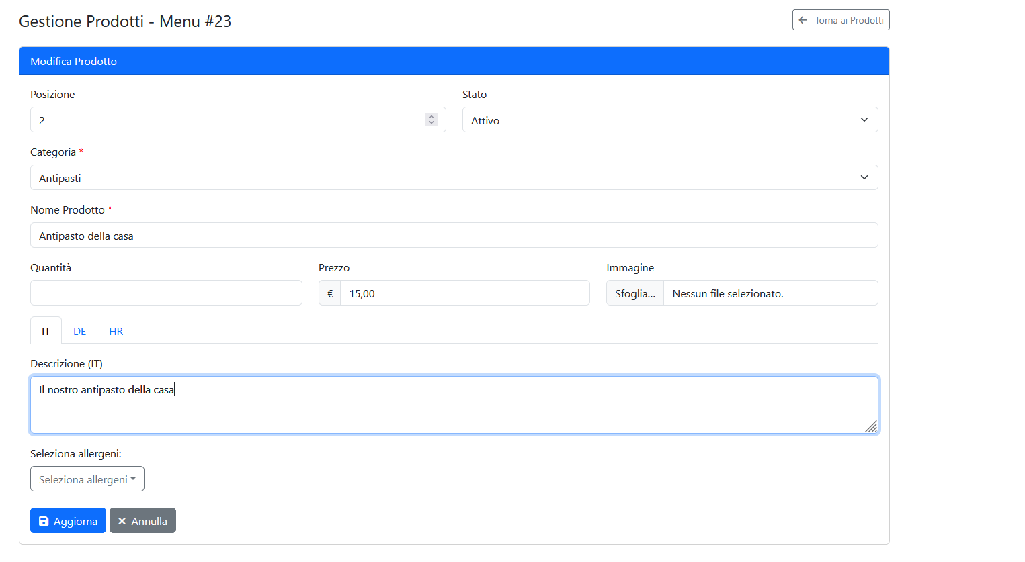The height and width of the screenshot is (562, 1025).
Task: Open the Seleziona allergeni dropdown
Action: coord(87,479)
